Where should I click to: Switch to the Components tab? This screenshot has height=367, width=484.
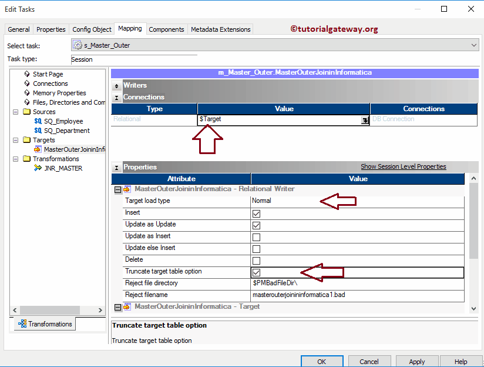[166, 29]
